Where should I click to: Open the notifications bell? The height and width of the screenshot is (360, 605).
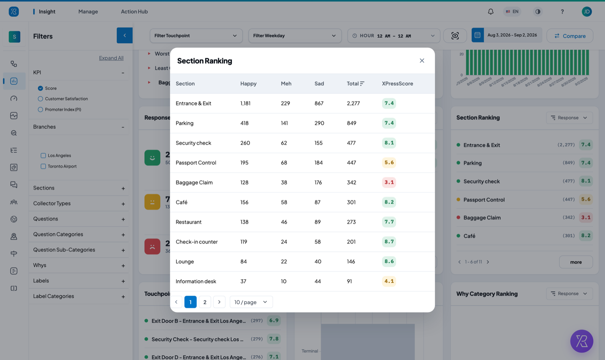[490, 12]
